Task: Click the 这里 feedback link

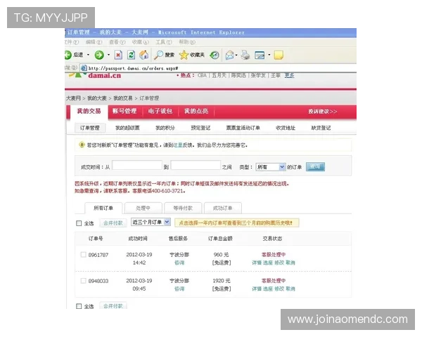Action: pos(178,145)
